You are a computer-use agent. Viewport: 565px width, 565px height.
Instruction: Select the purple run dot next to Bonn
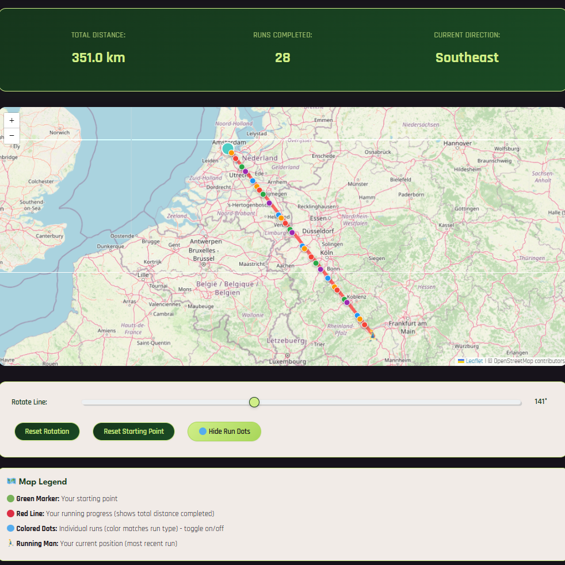click(320, 269)
